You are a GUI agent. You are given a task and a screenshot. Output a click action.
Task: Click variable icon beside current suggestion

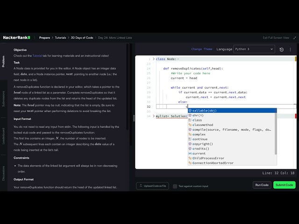[x=190, y=154]
